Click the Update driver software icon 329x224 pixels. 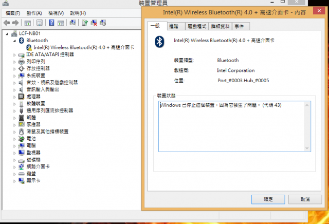[84, 23]
